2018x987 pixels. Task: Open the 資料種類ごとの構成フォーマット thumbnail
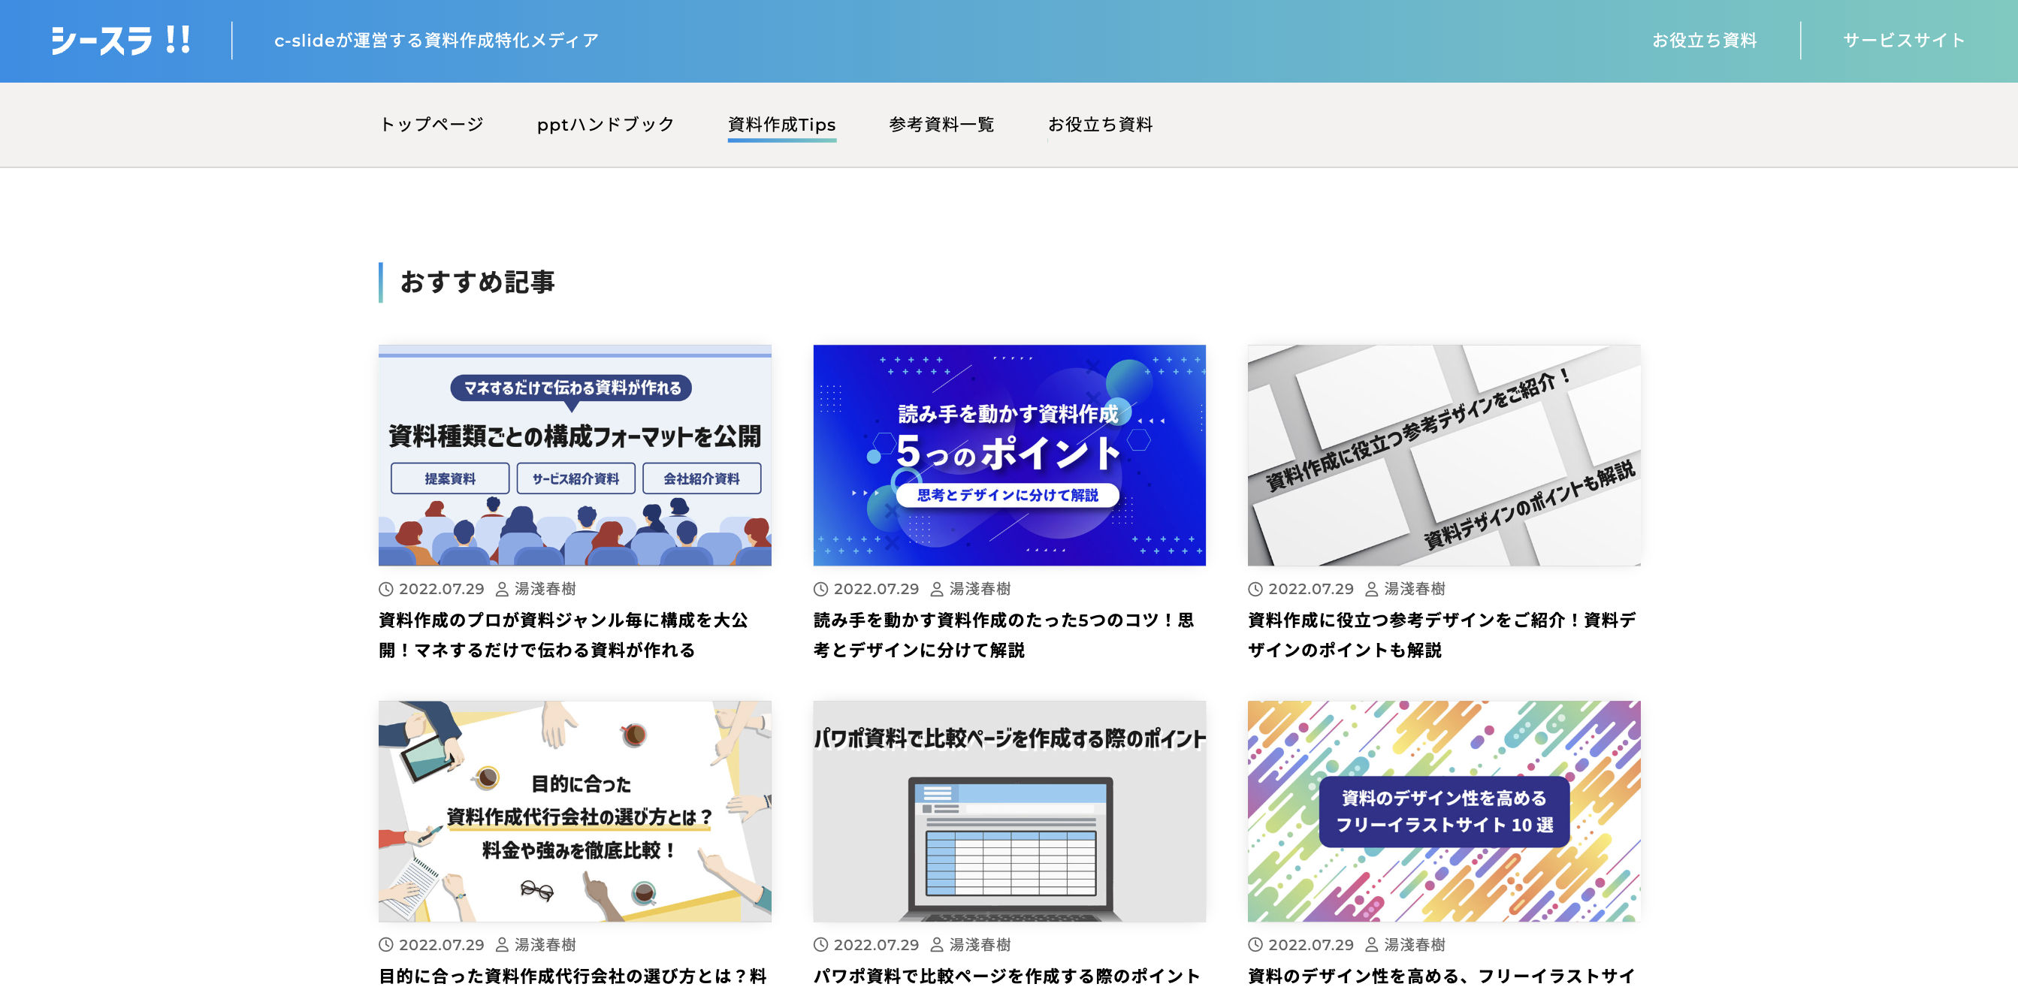coord(574,455)
